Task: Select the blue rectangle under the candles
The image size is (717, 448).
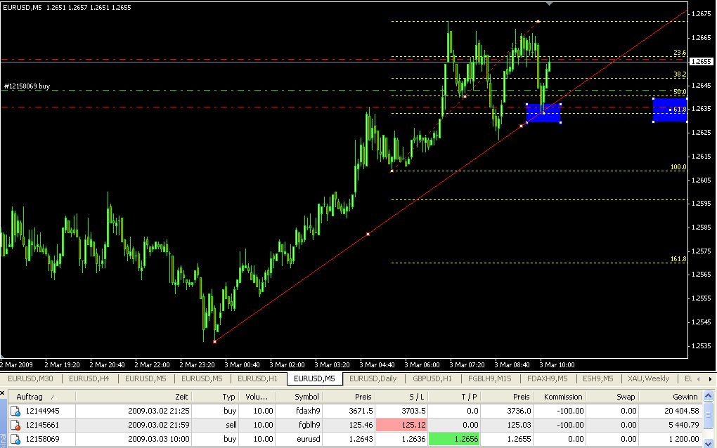Action: click(x=543, y=113)
